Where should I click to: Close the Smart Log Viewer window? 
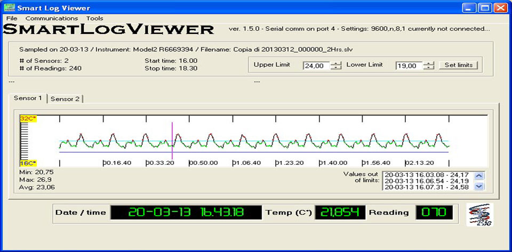500,8
